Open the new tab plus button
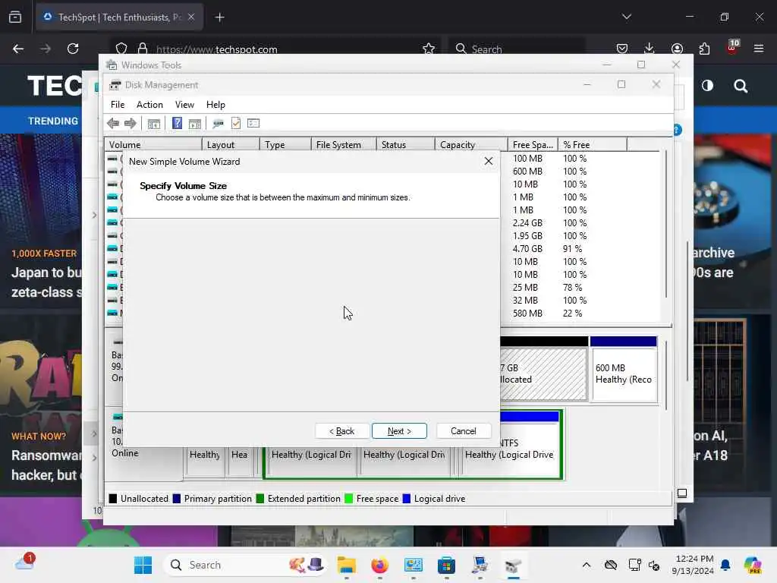The image size is (777, 583). tap(219, 17)
